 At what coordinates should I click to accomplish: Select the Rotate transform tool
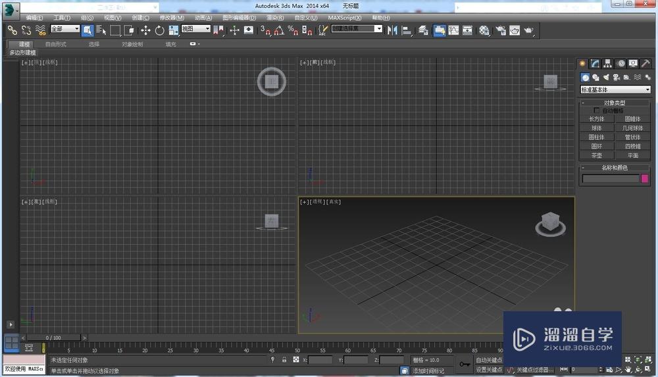159,30
